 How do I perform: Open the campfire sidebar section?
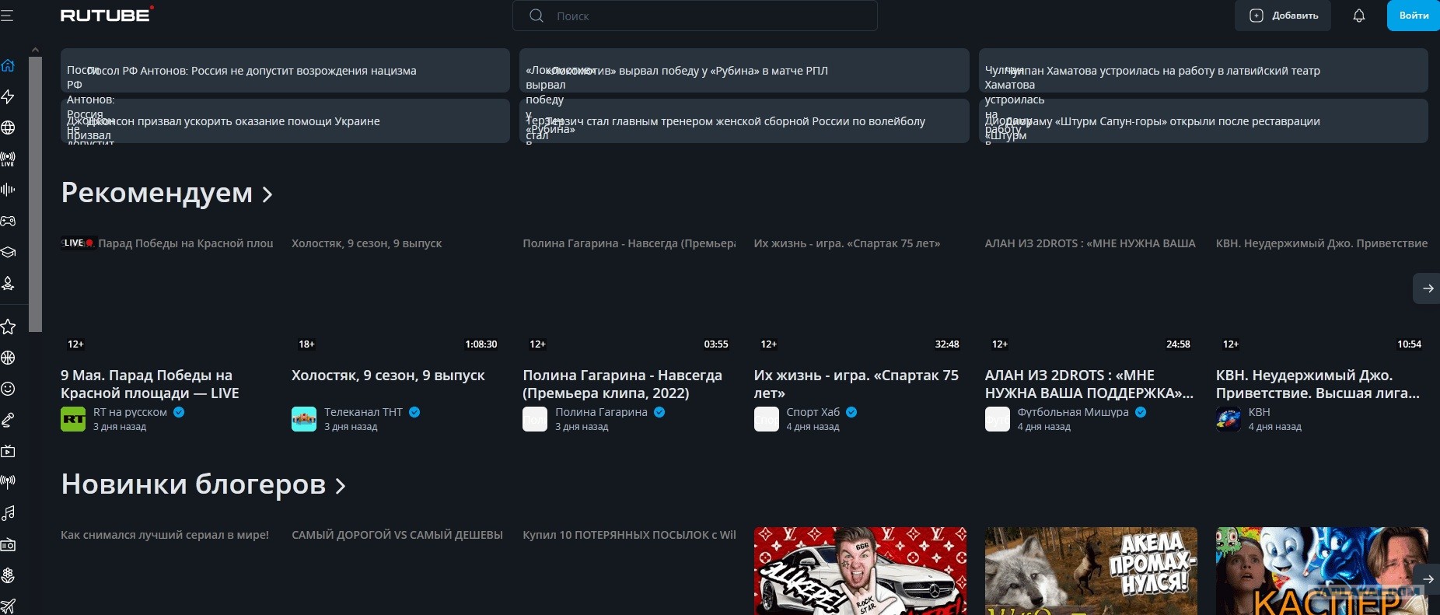[x=8, y=284]
